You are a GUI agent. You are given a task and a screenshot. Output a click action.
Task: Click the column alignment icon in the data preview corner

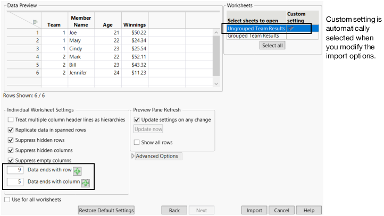pos(35,22)
